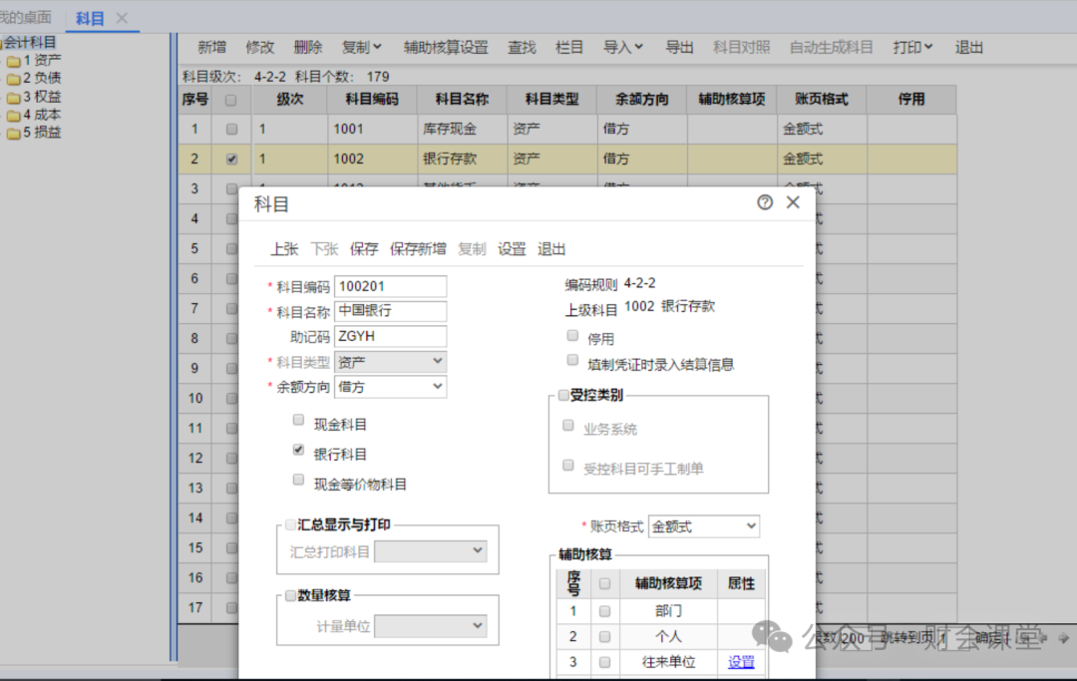Enable the 现金科目 checkbox

[298, 421]
